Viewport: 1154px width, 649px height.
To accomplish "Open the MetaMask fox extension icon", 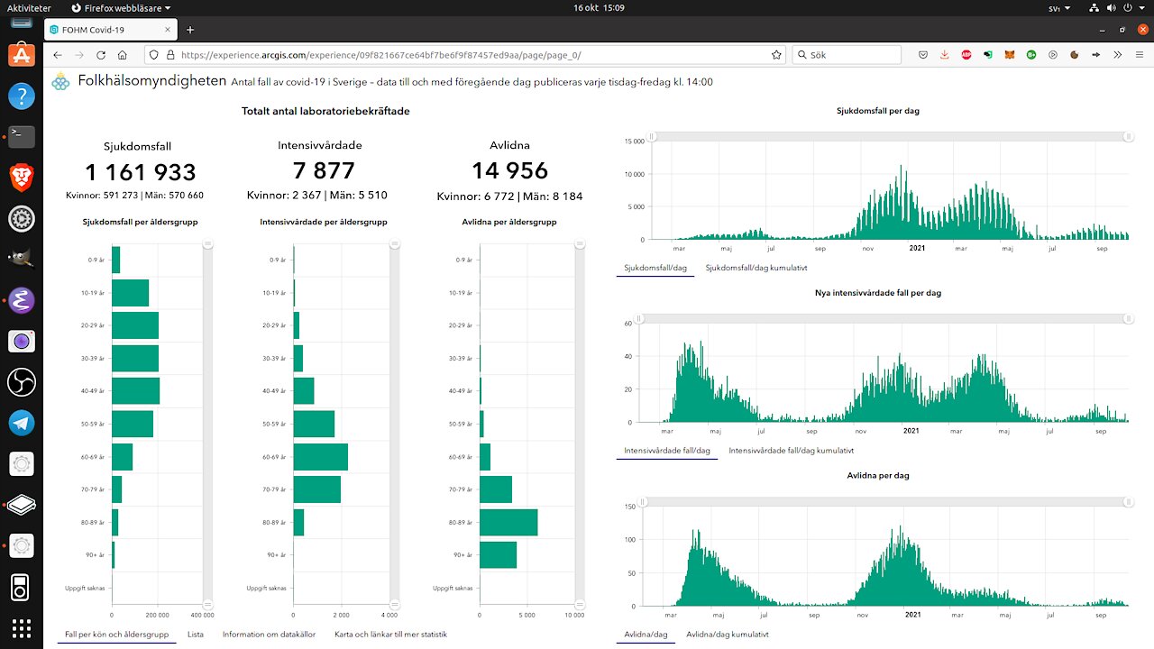I will coord(1010,55).
